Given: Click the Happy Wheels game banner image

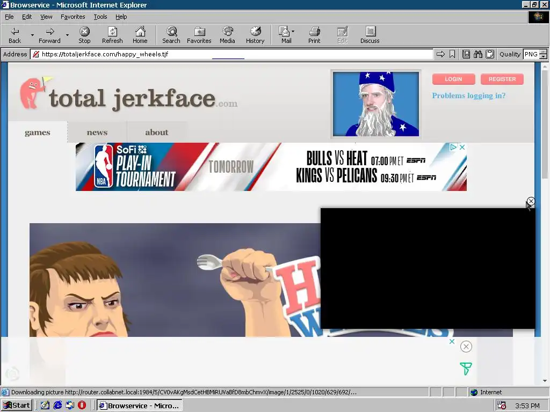Looking at the screenshot, I should pos(175,279).
